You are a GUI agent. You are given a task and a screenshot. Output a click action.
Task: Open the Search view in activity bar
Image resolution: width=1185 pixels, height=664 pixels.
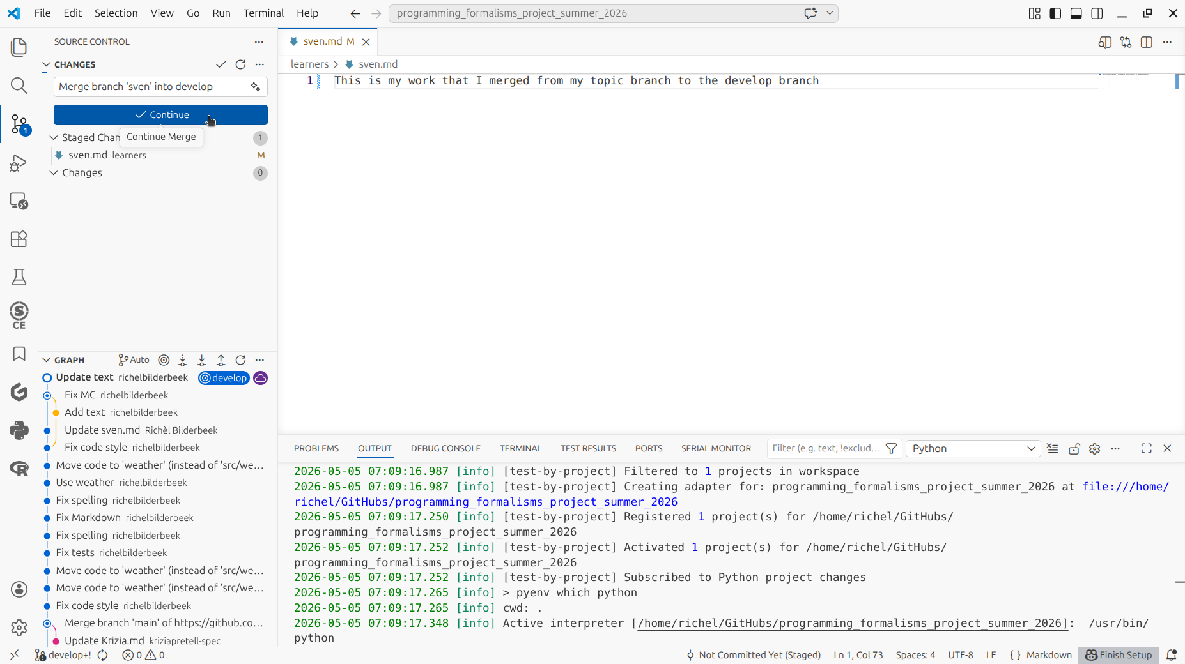click(x=19, y=86)
